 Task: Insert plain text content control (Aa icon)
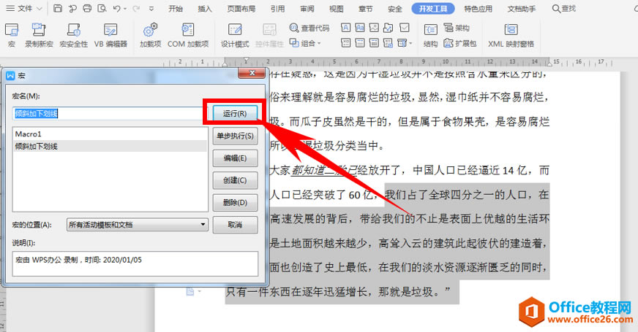point(360,28)
